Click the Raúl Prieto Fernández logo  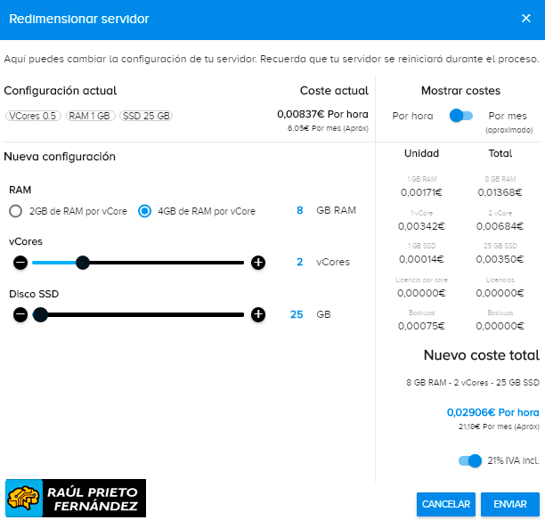coord(75,499)
